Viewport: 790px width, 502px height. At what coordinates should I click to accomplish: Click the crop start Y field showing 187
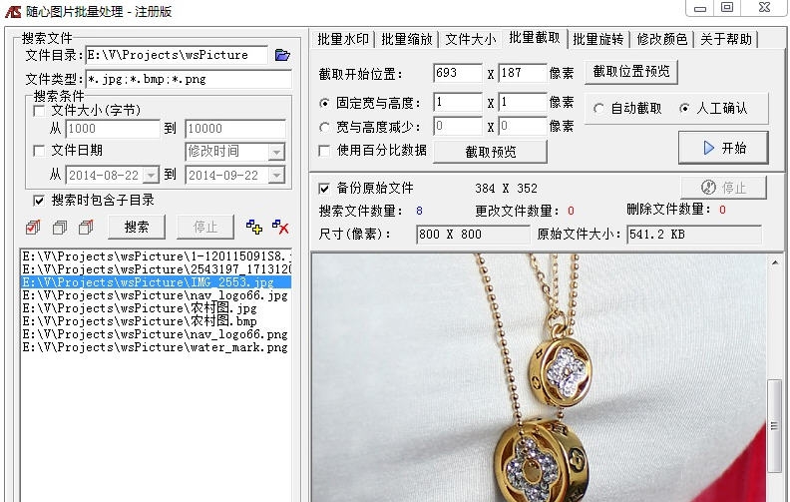click(523, 73)
